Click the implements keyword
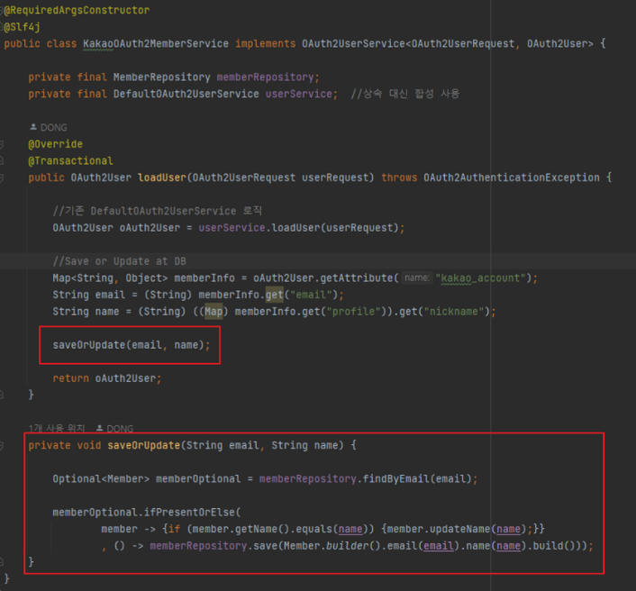 pyautogui.click(x=266, y=44)
